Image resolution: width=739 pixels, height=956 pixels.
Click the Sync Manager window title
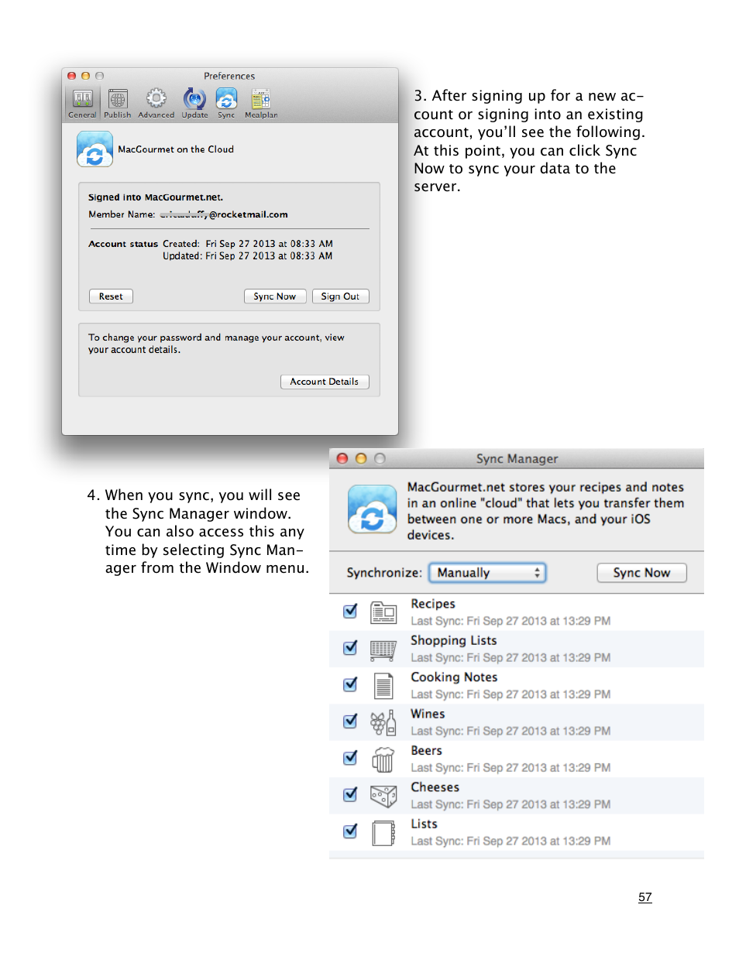click(x=517, y=458)
